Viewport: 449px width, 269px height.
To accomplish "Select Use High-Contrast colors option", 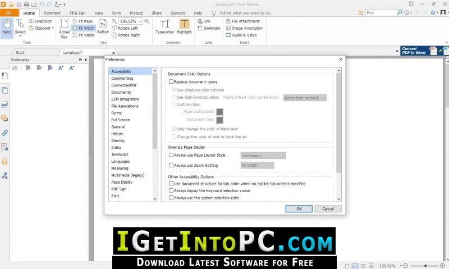I will click(173, 97).
